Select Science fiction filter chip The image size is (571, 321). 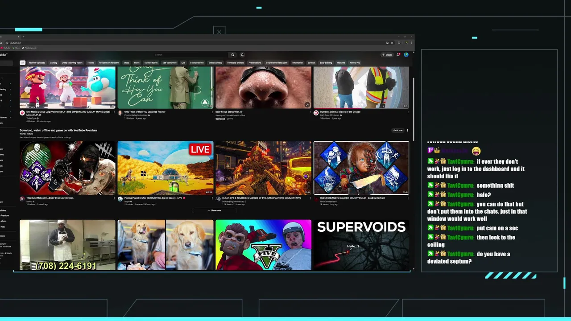point(151,63)
